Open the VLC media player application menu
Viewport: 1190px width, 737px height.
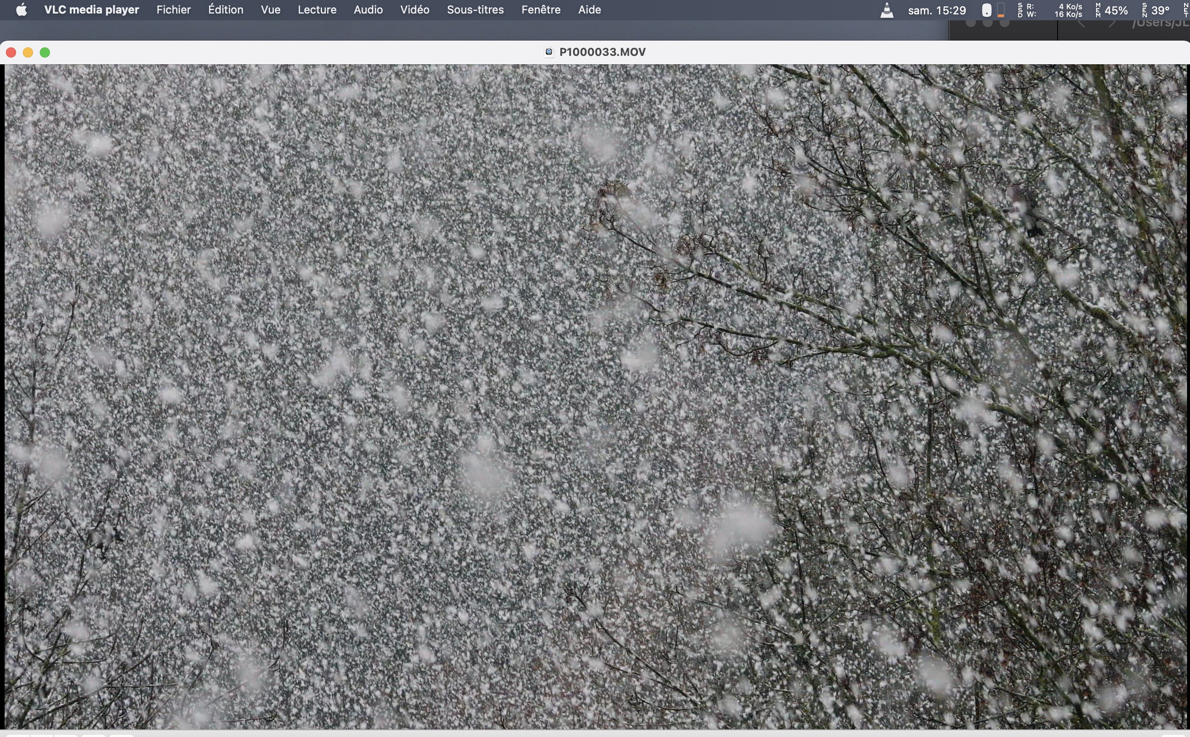[x=92, y=10]
